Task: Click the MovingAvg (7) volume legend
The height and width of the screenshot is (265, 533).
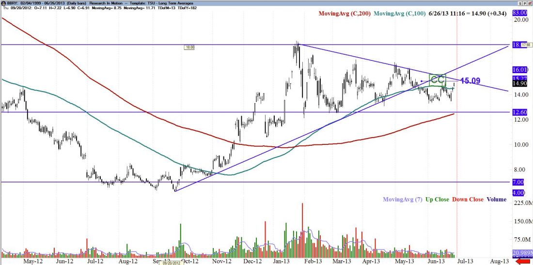Action: [402, 199]
